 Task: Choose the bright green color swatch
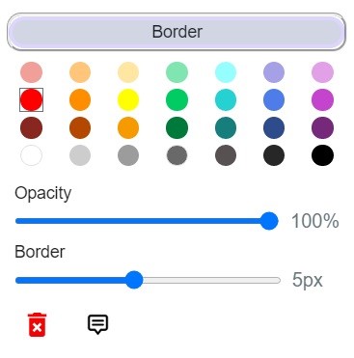(177, 100)
